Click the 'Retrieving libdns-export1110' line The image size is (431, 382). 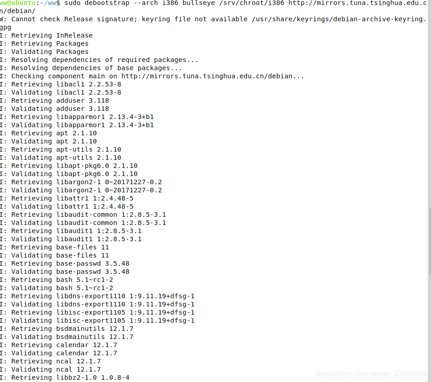click(x=97, y=296)
